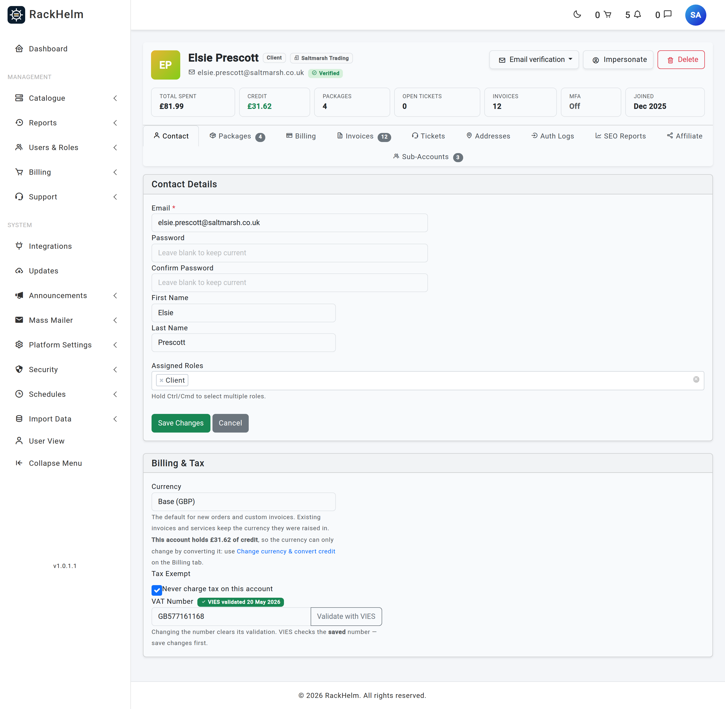Click Validate with VIES button
725x709 pixels.
pos(346,616)
